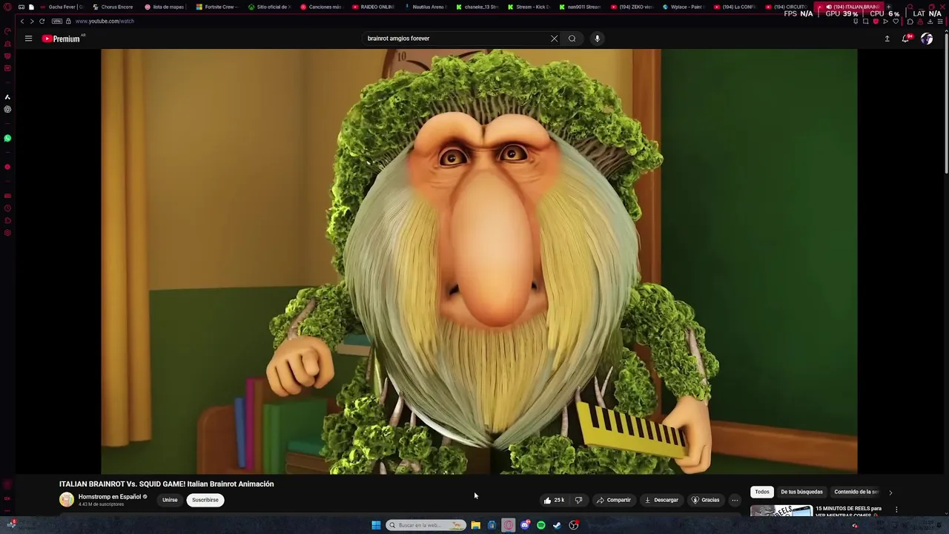Open Discord from the taskbar
Viewport: 949px width, 534px height.
[525, 525]
